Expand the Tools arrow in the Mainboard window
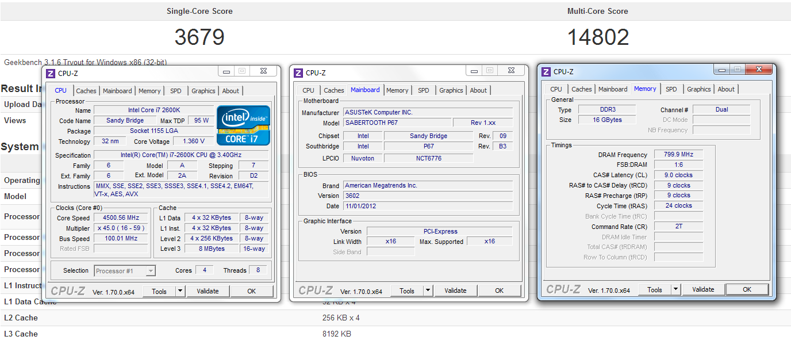This screenshot has height=340, width=791. 428,291
